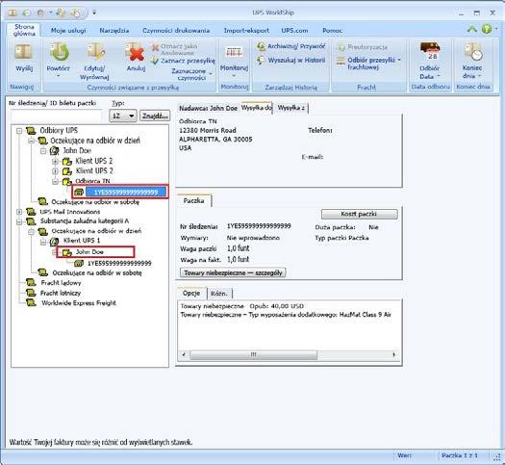
Task: Select the Opcje tab
Action: pyautogui.click(x=191, y=294)
